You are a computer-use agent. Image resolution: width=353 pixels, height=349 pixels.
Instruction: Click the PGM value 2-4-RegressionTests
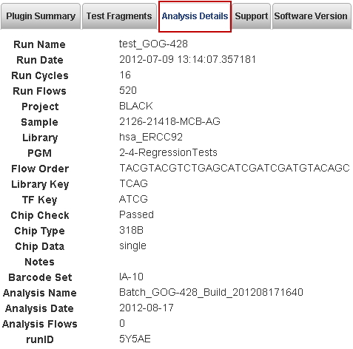168,152
